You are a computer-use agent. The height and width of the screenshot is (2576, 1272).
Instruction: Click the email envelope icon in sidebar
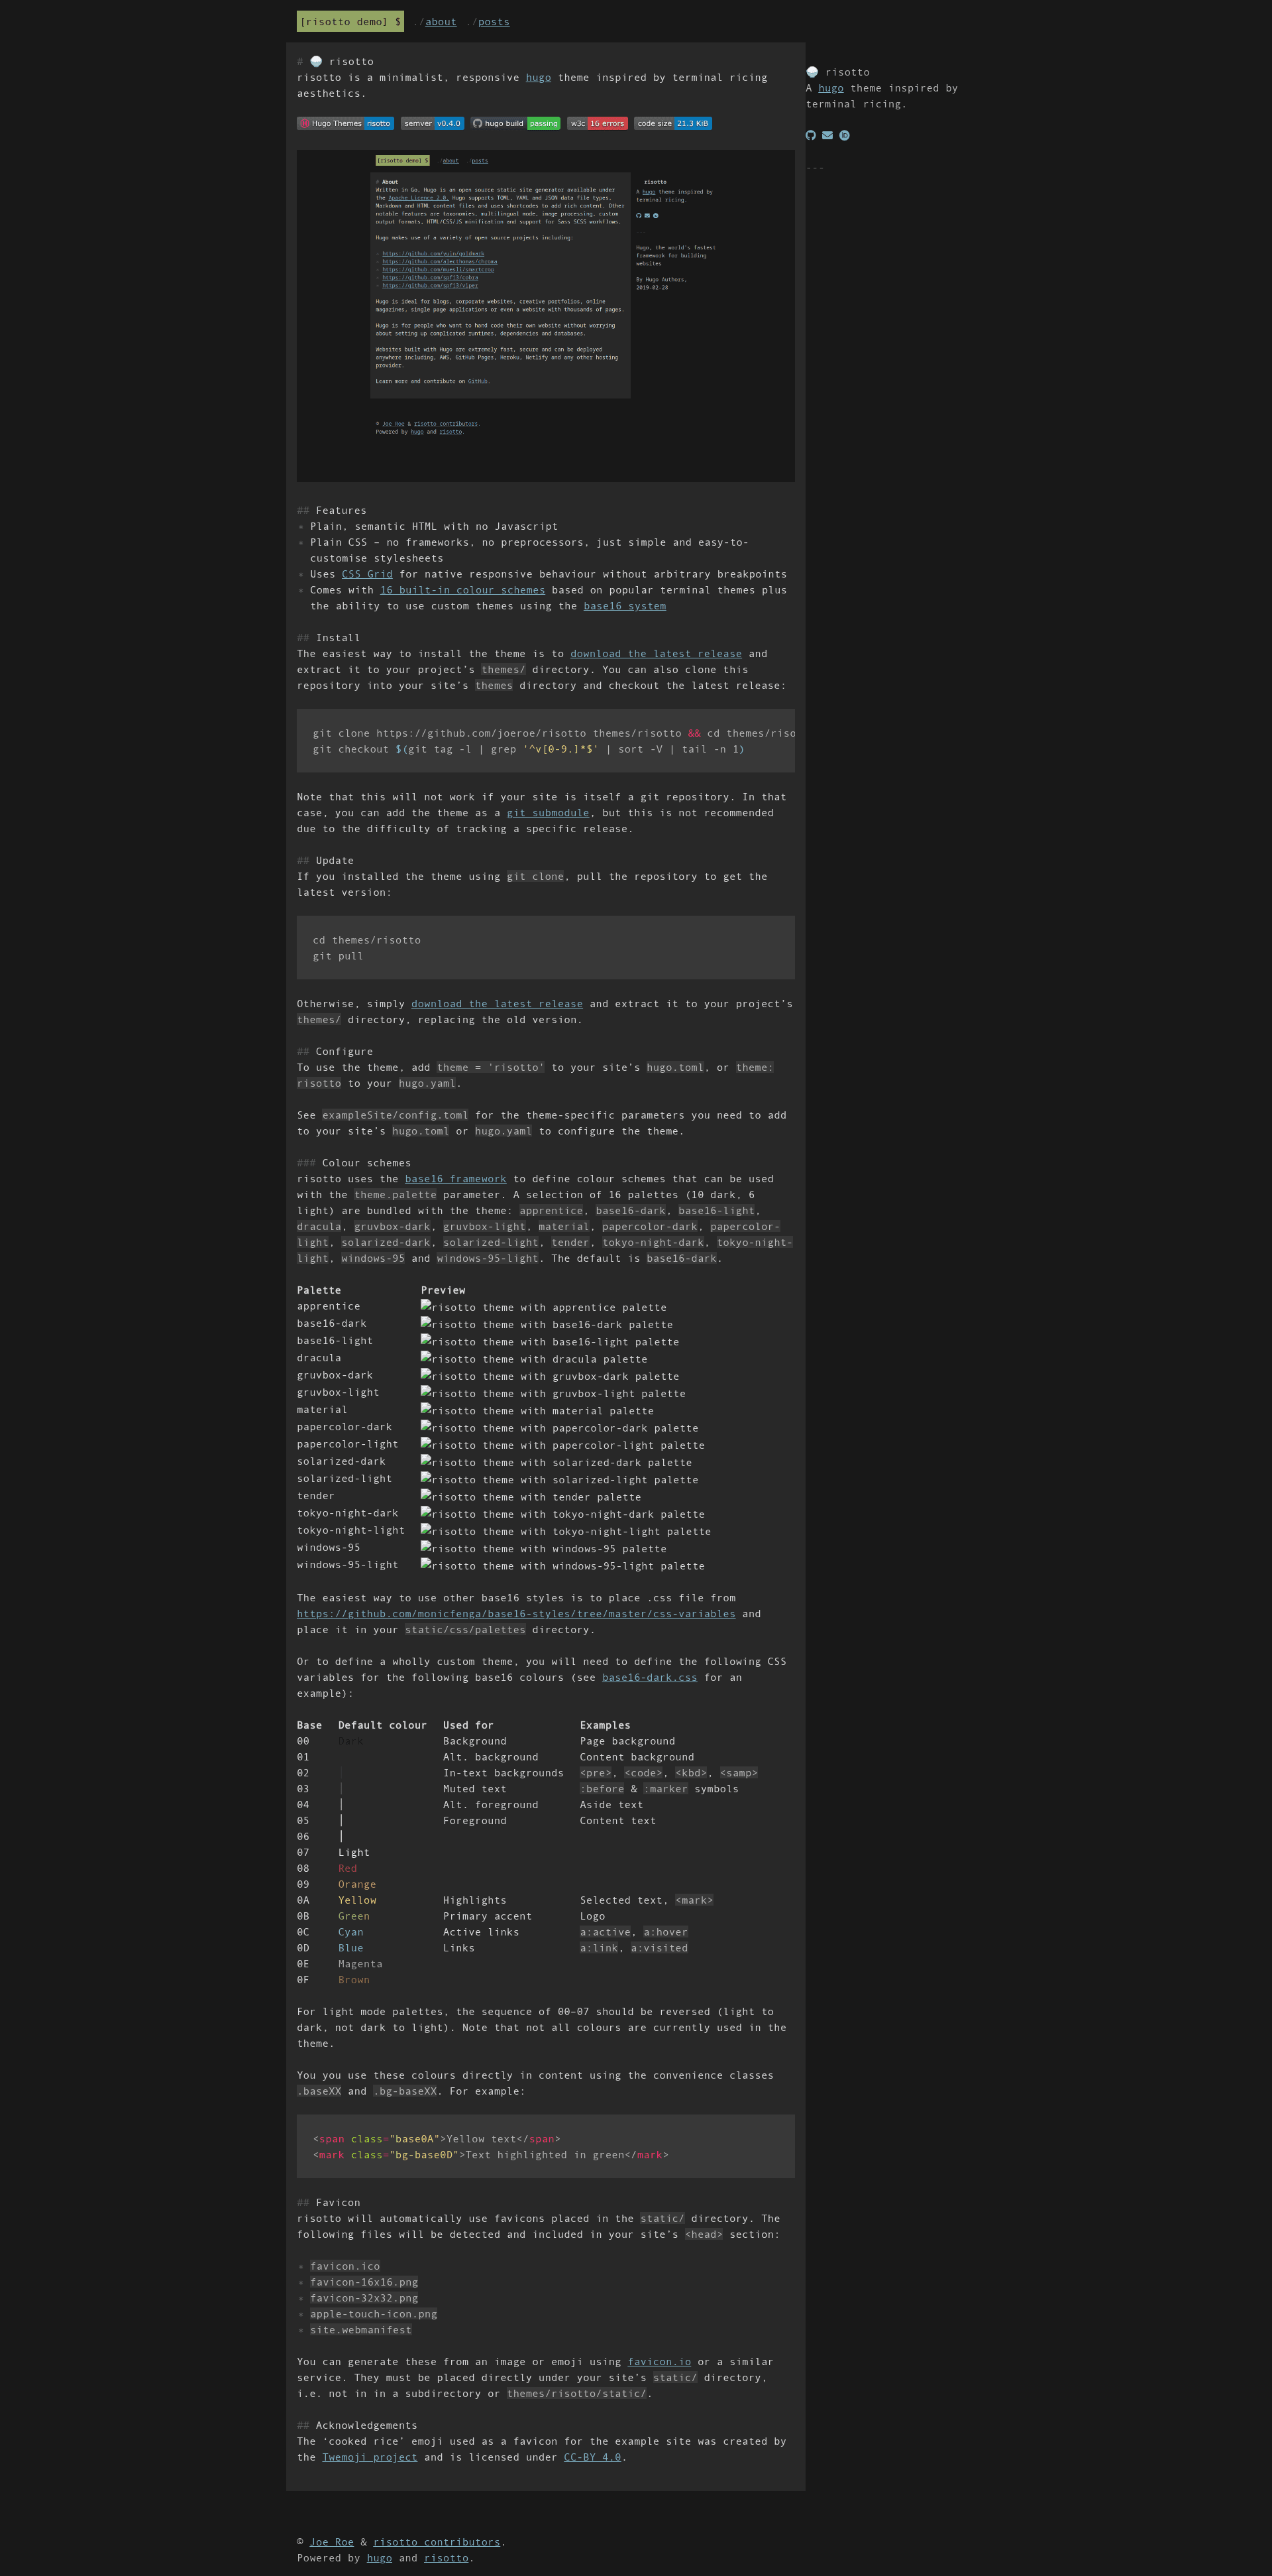tap(827, 135)
